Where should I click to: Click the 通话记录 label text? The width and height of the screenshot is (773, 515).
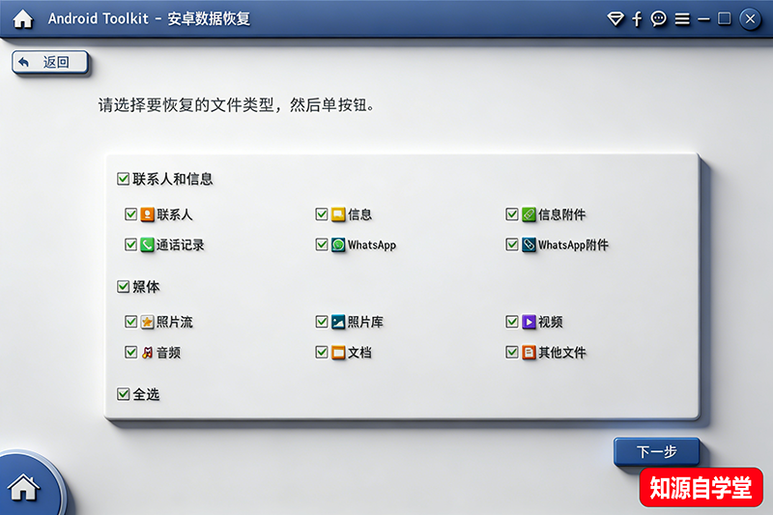point(181,244)
